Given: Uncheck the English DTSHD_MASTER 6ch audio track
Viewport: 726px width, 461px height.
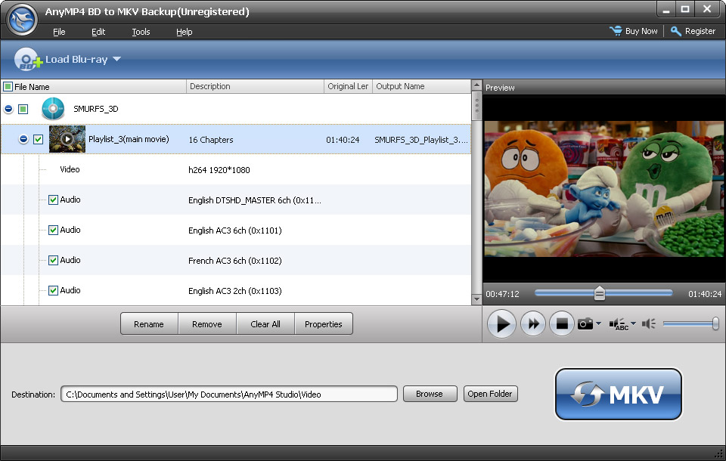Looking at the screenshot, I should pyautogui.click(x=53, y=200).
